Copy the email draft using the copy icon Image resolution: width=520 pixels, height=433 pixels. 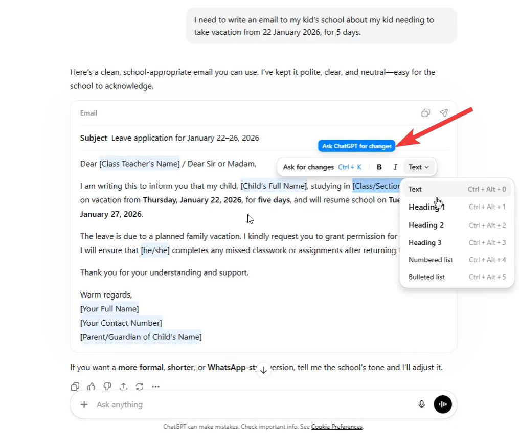click(425, 113)
